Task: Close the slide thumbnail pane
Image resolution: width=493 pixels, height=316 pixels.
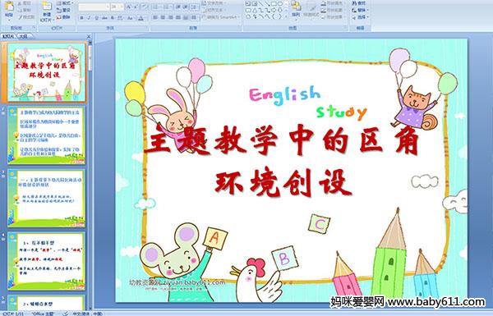Action: (89, 36)
